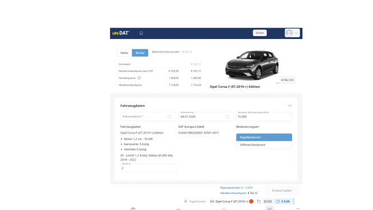Screen dimensions: 373x210
Task: Click the Händlerverkaufspreis link at bottom
Action: 234,193
